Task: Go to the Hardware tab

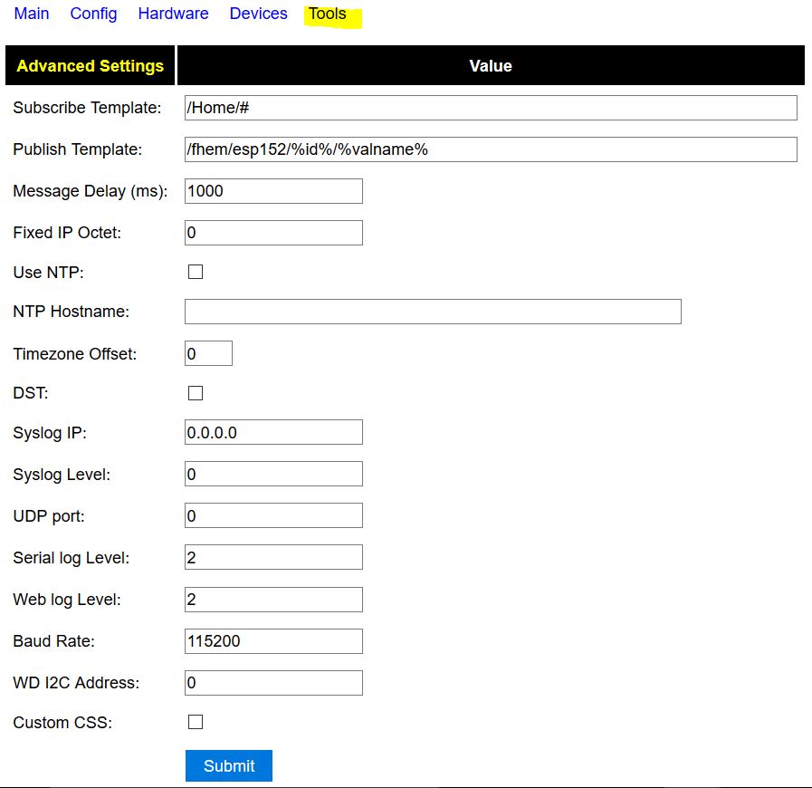Action: coord(173,14)
